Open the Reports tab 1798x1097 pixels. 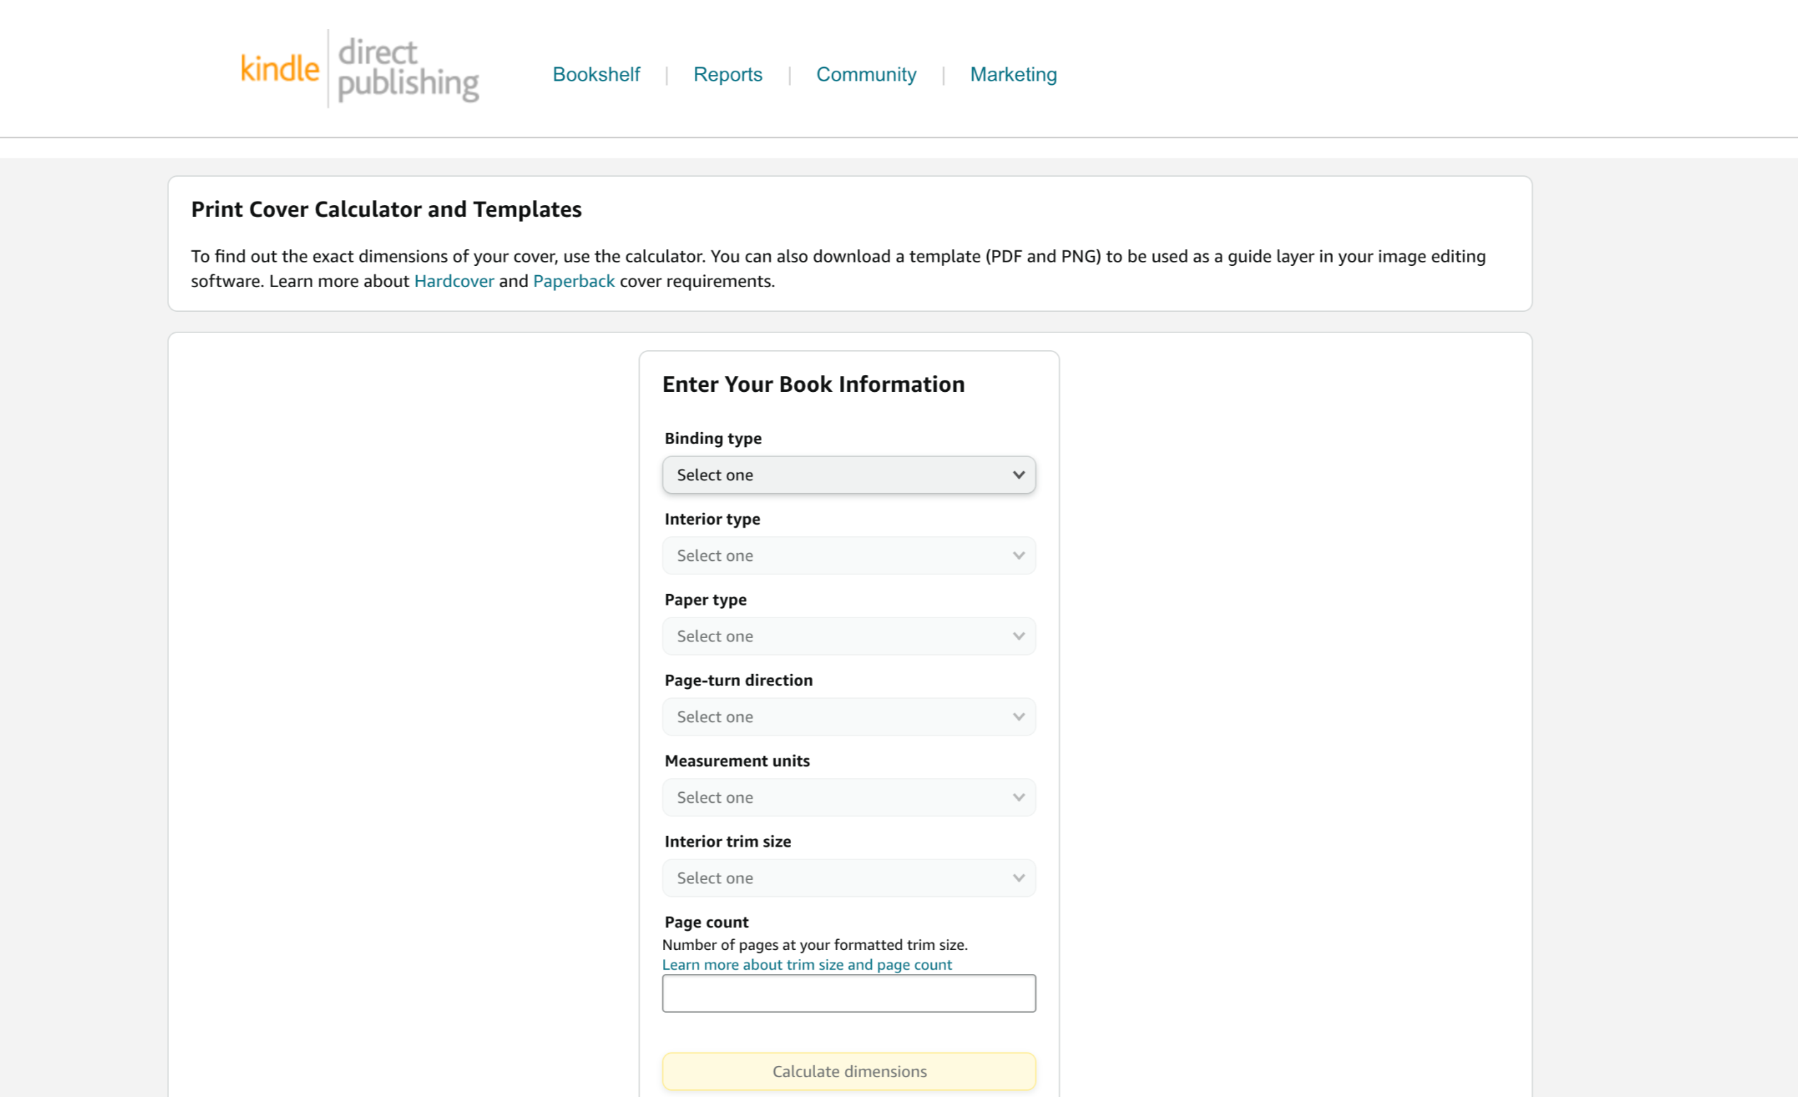coord(727,74)
